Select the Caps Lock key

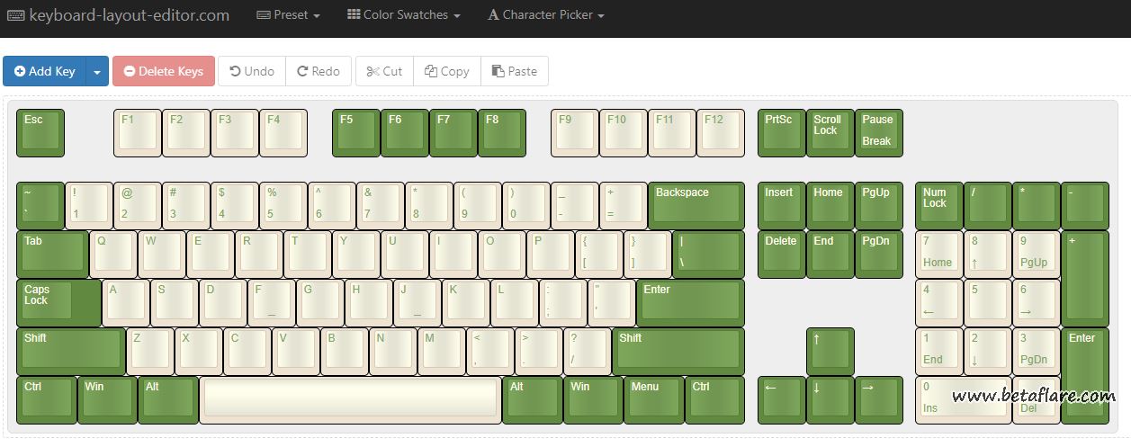[58, 302]
